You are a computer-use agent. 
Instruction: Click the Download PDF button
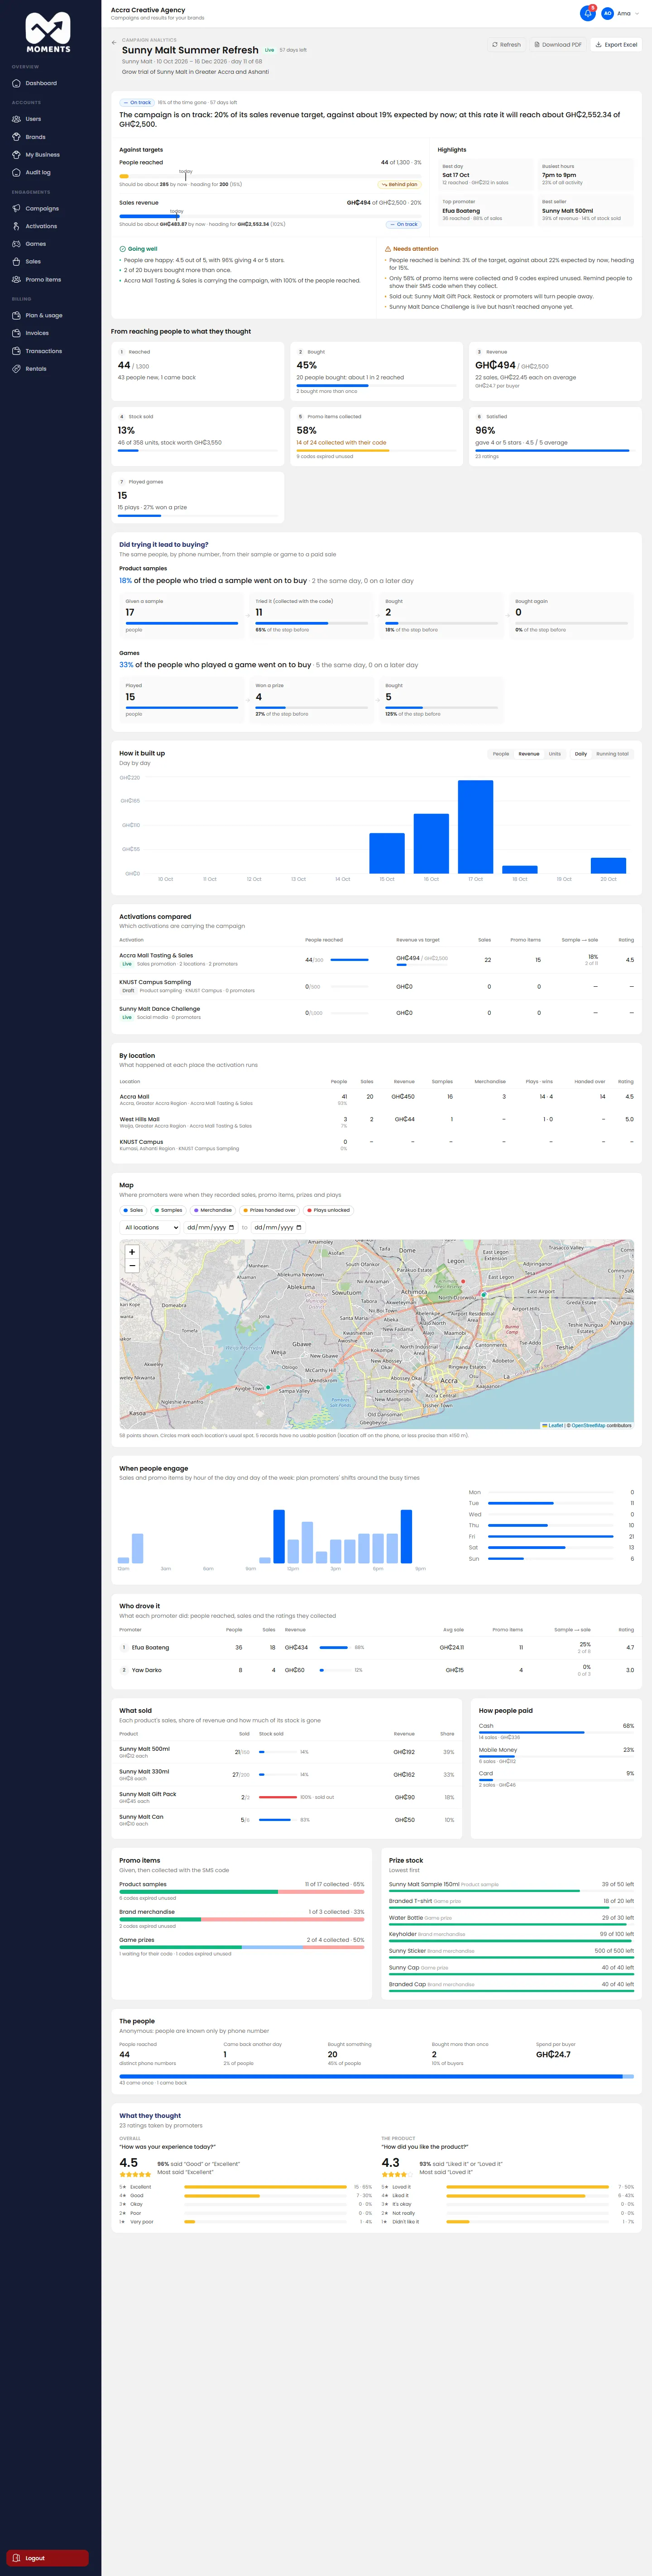[558, 44]
